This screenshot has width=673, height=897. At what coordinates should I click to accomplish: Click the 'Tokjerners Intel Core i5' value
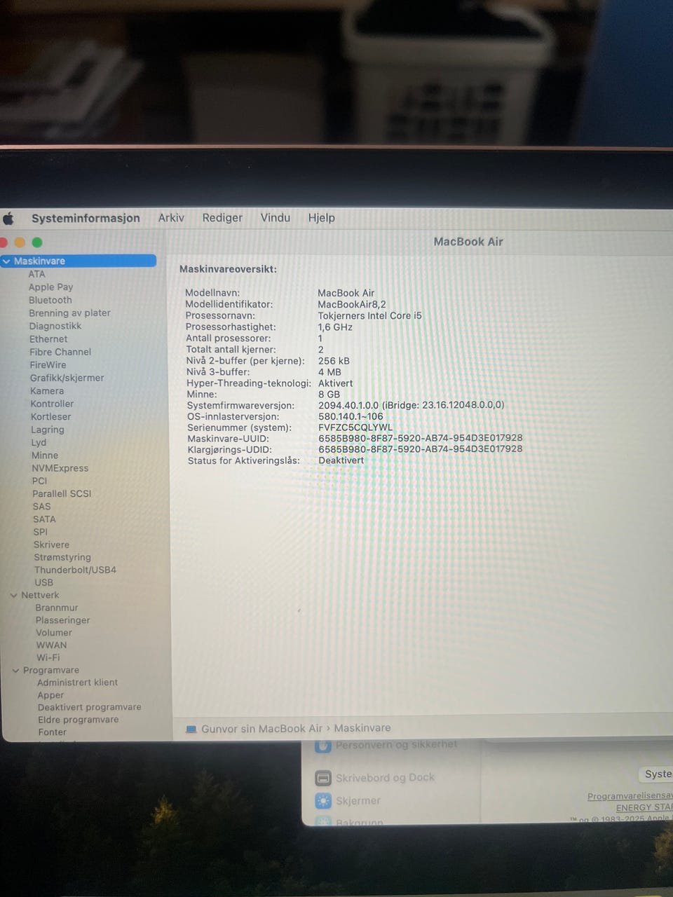tap(369, 315)
